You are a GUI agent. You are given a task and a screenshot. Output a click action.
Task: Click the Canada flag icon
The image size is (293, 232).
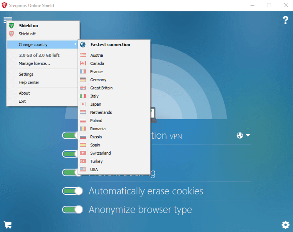click(83, 63)
